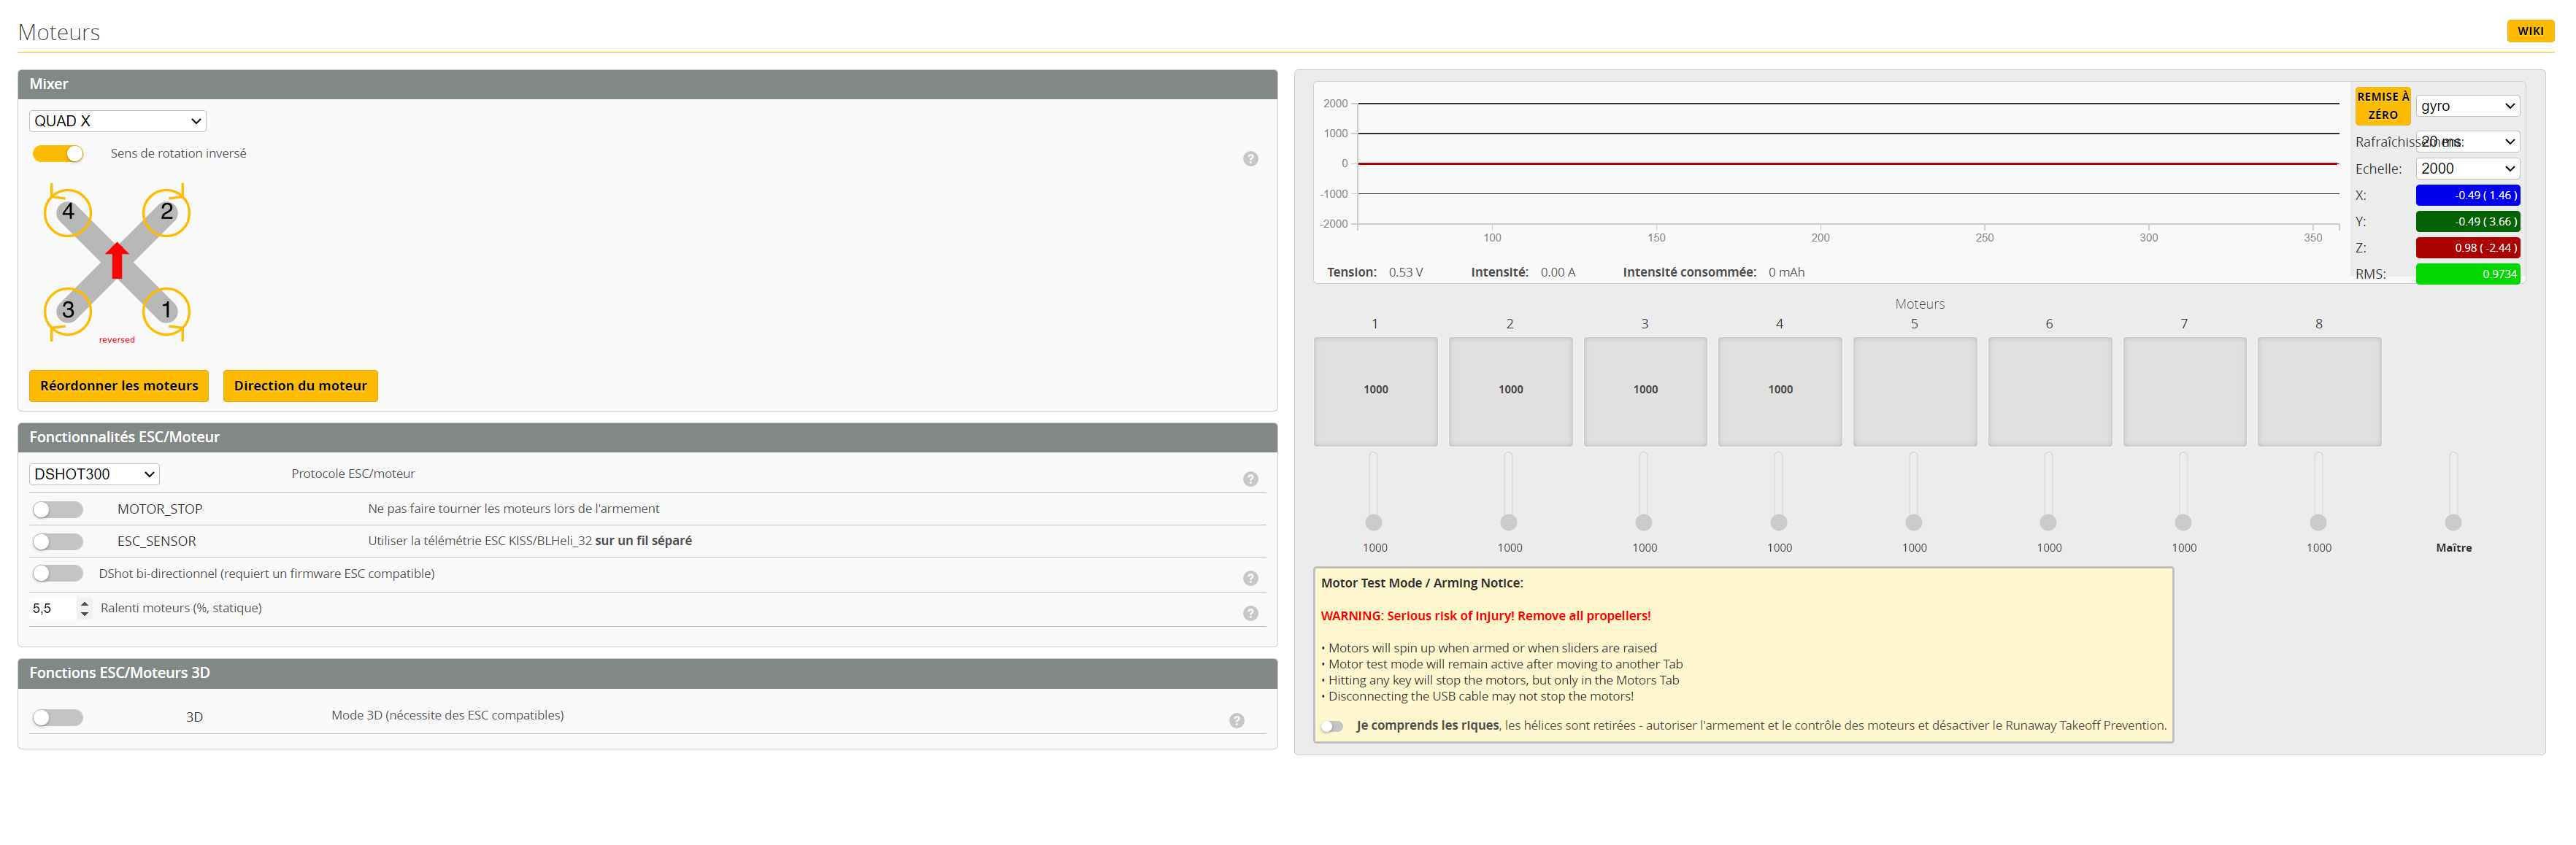Click the Maître master slider handle
The image size is (2576, 845).
pos(2452,522)
